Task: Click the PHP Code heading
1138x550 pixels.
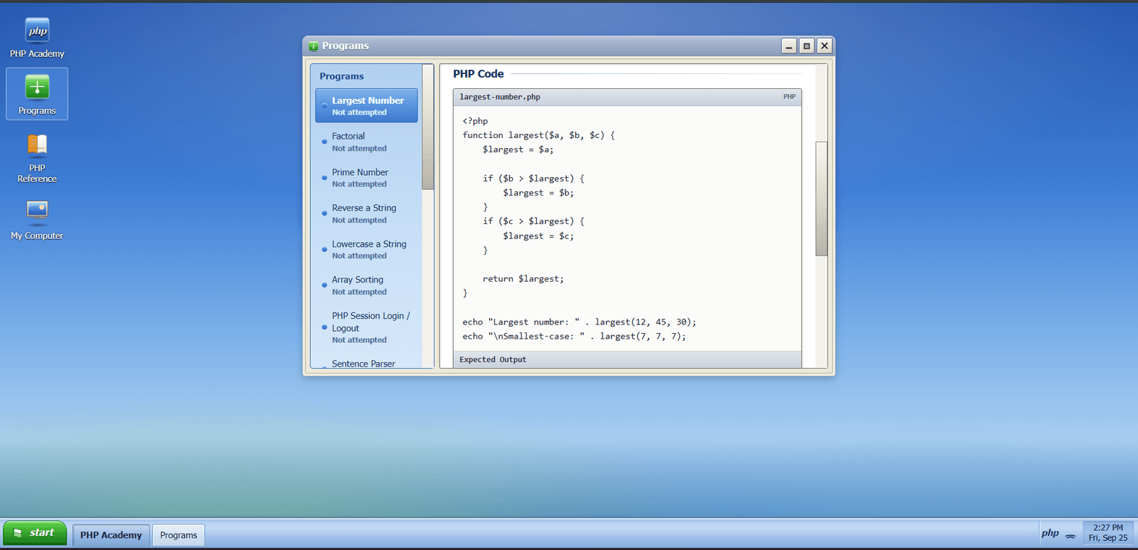Action: (478, 74)
